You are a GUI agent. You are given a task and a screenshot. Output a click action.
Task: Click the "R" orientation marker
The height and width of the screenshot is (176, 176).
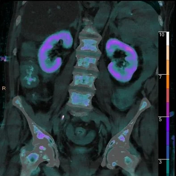[x=4, y=88]
